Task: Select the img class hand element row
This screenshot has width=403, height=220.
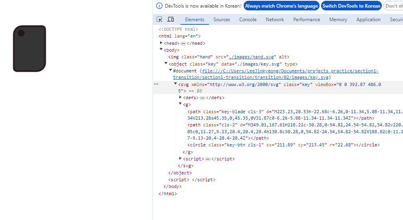Action: (229, 57)
